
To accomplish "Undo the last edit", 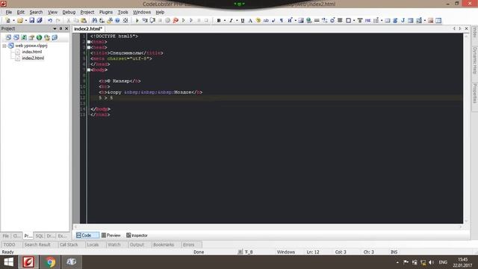I will [x=50, y=20].
